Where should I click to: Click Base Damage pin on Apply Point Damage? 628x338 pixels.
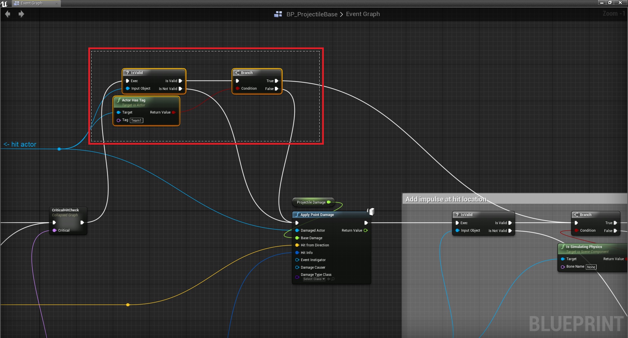[297, 238]
